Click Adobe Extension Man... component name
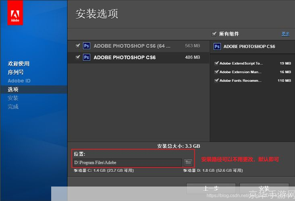This screenshot has height=201, width=295. click(241, 72)
